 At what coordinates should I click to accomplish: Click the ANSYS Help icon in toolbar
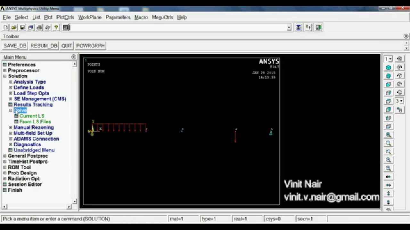pos(56,27)
